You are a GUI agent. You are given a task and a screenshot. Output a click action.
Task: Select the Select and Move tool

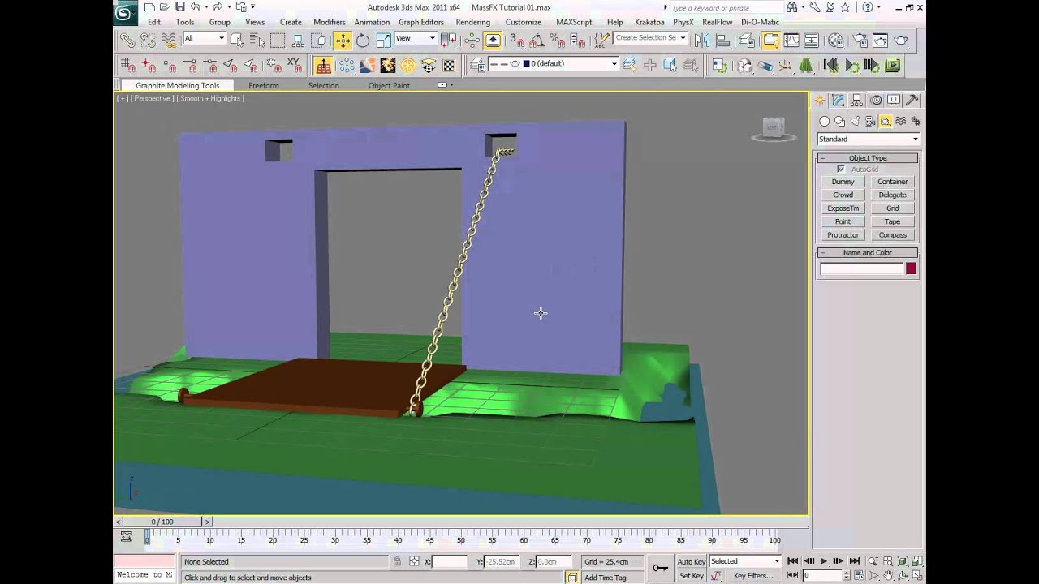[343, 41]
